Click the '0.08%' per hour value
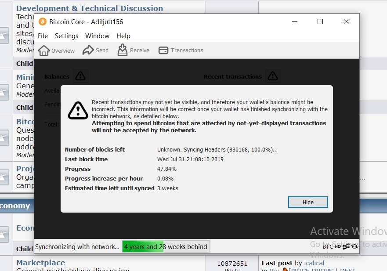 pos(165,178)
